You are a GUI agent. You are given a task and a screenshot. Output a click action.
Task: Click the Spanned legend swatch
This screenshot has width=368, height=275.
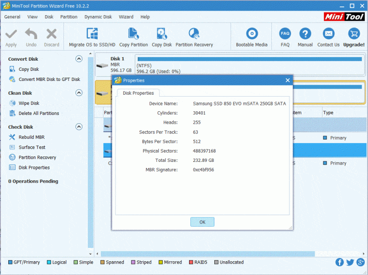pos(102,262)
